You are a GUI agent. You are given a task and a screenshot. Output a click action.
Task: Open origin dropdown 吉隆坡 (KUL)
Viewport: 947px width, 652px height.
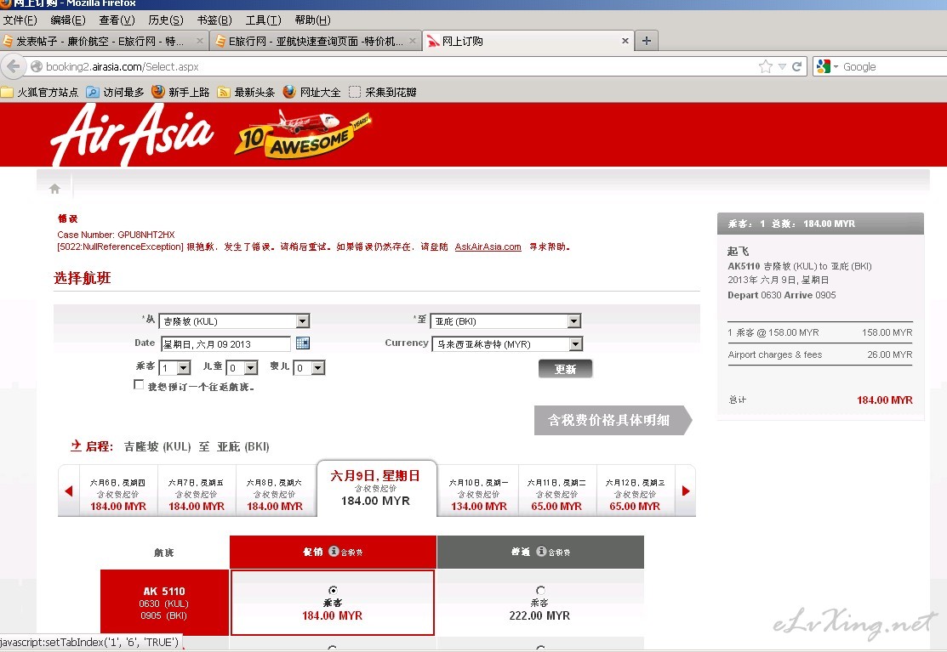[x=234, y=320]
